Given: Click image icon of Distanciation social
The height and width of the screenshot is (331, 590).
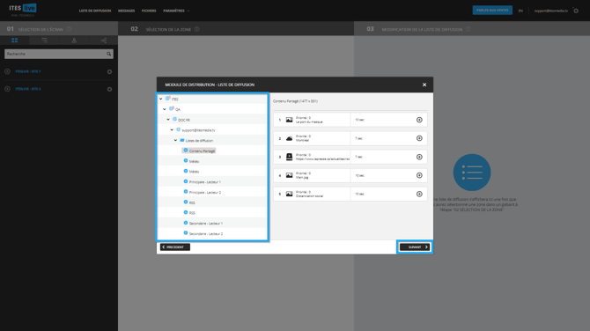Looking at the screenshot, I should [x=289, y=194].
